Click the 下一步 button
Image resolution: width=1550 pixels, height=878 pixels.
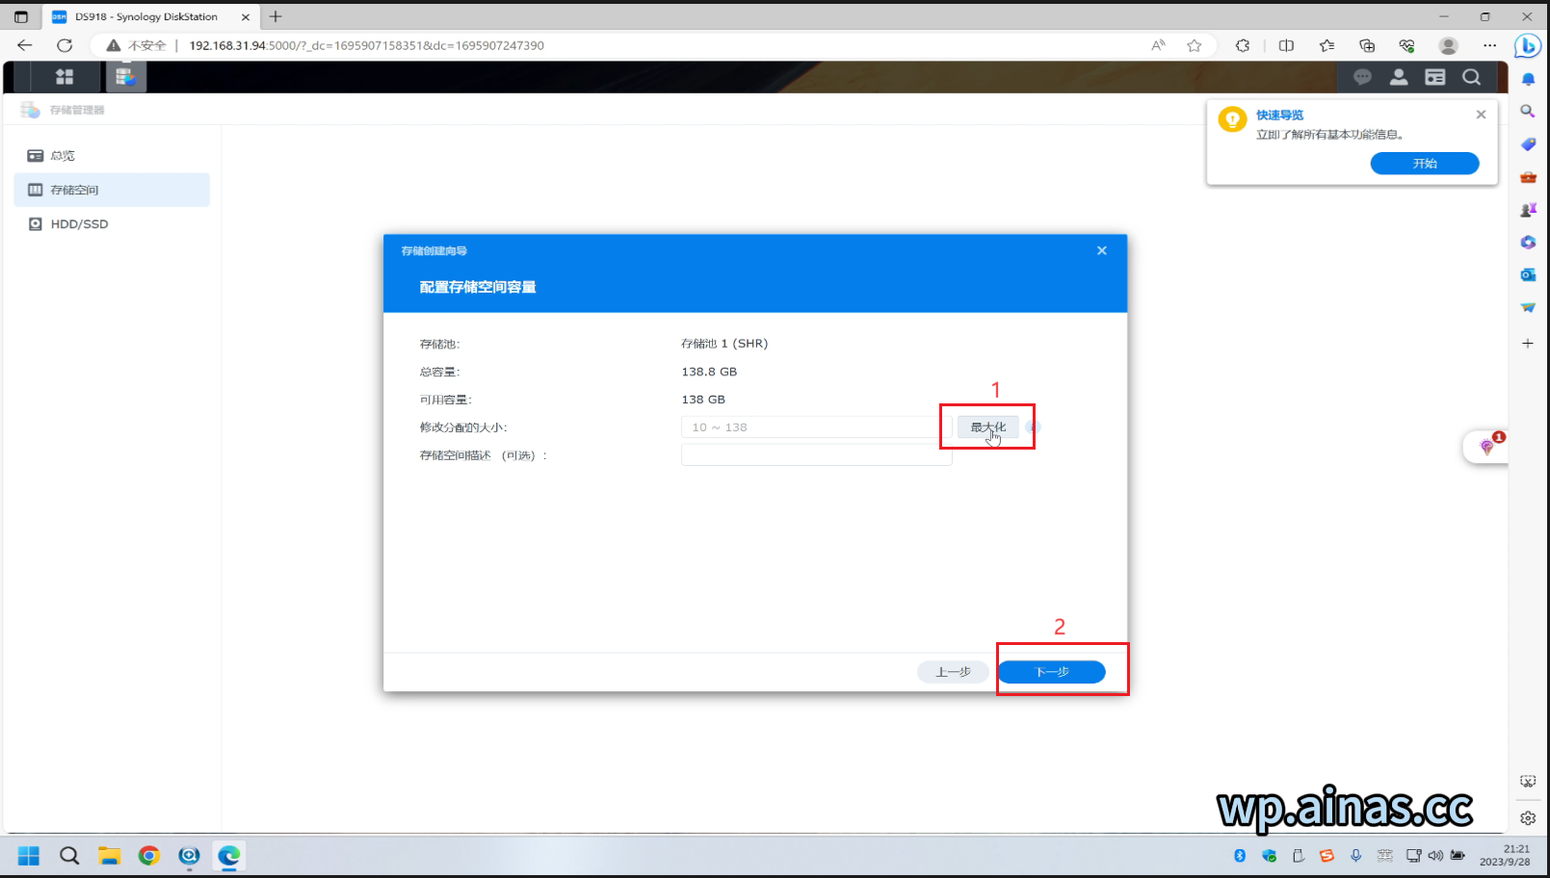point(1051,672)
